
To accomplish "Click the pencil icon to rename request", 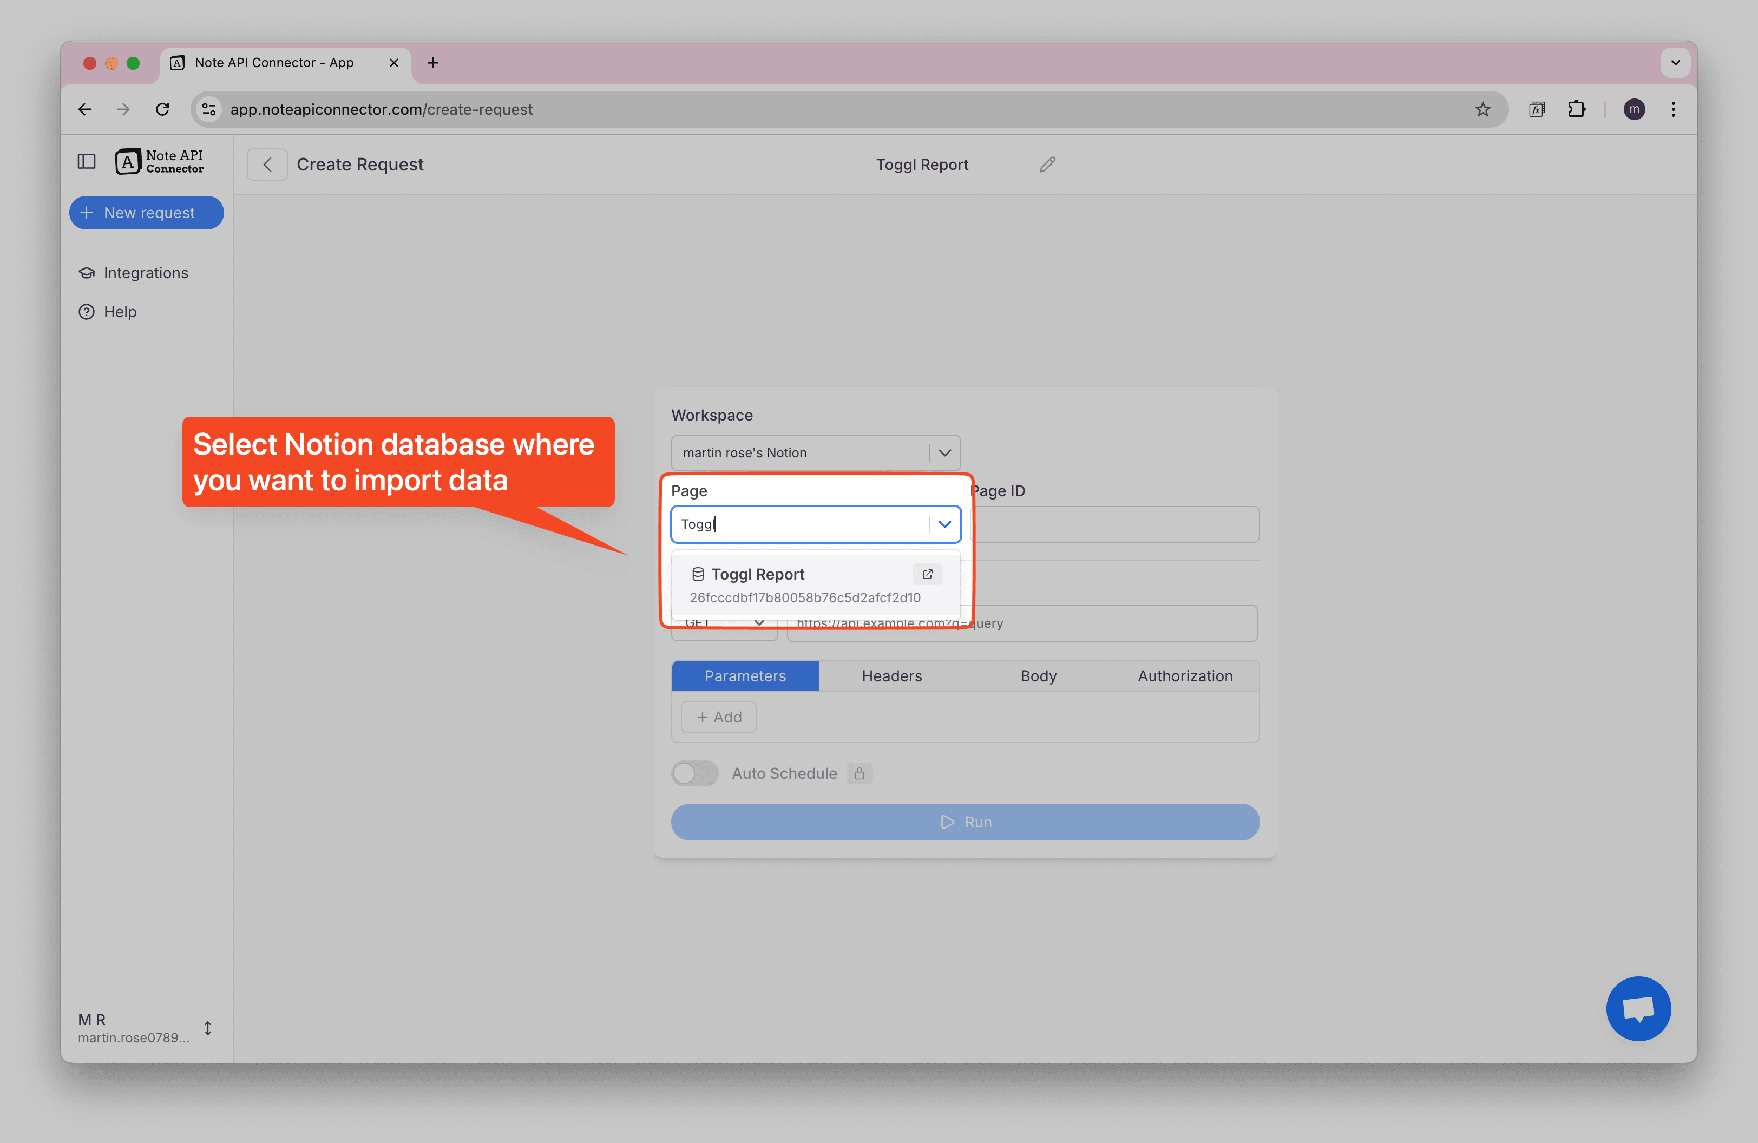I will [x=1047, y=165].
